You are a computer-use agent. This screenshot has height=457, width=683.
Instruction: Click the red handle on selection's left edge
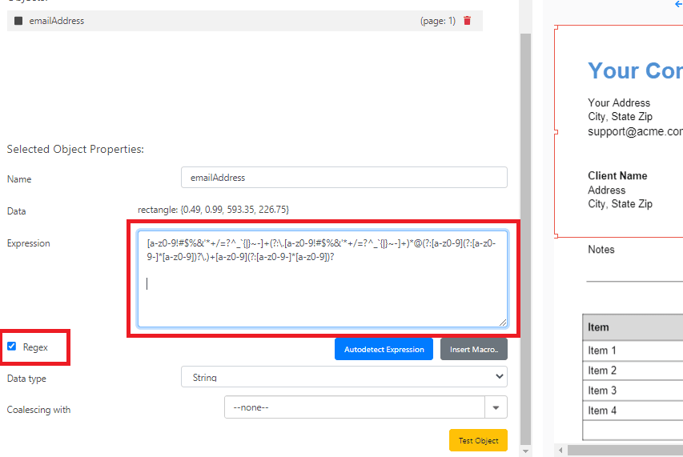click(554, 131)
